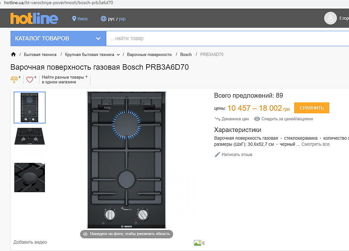Viewport: 349px width, 251px height.
Task: Go to Варочные поверхности breadcrumb
Action: pyautogui.click(x=149, y=54)
